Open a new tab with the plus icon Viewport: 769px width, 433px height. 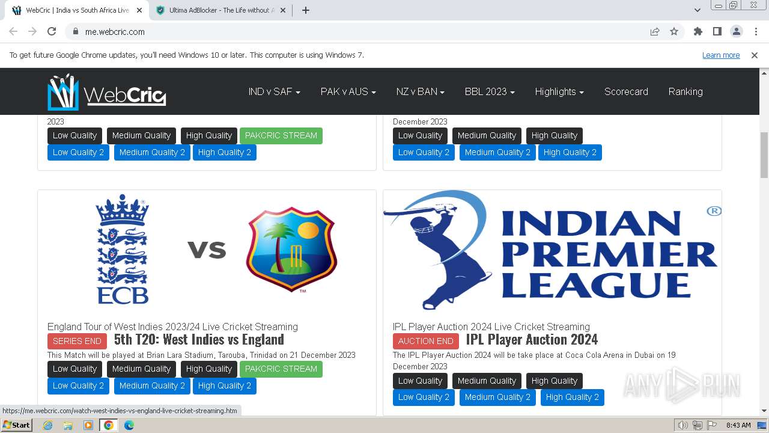pos(305,10)
